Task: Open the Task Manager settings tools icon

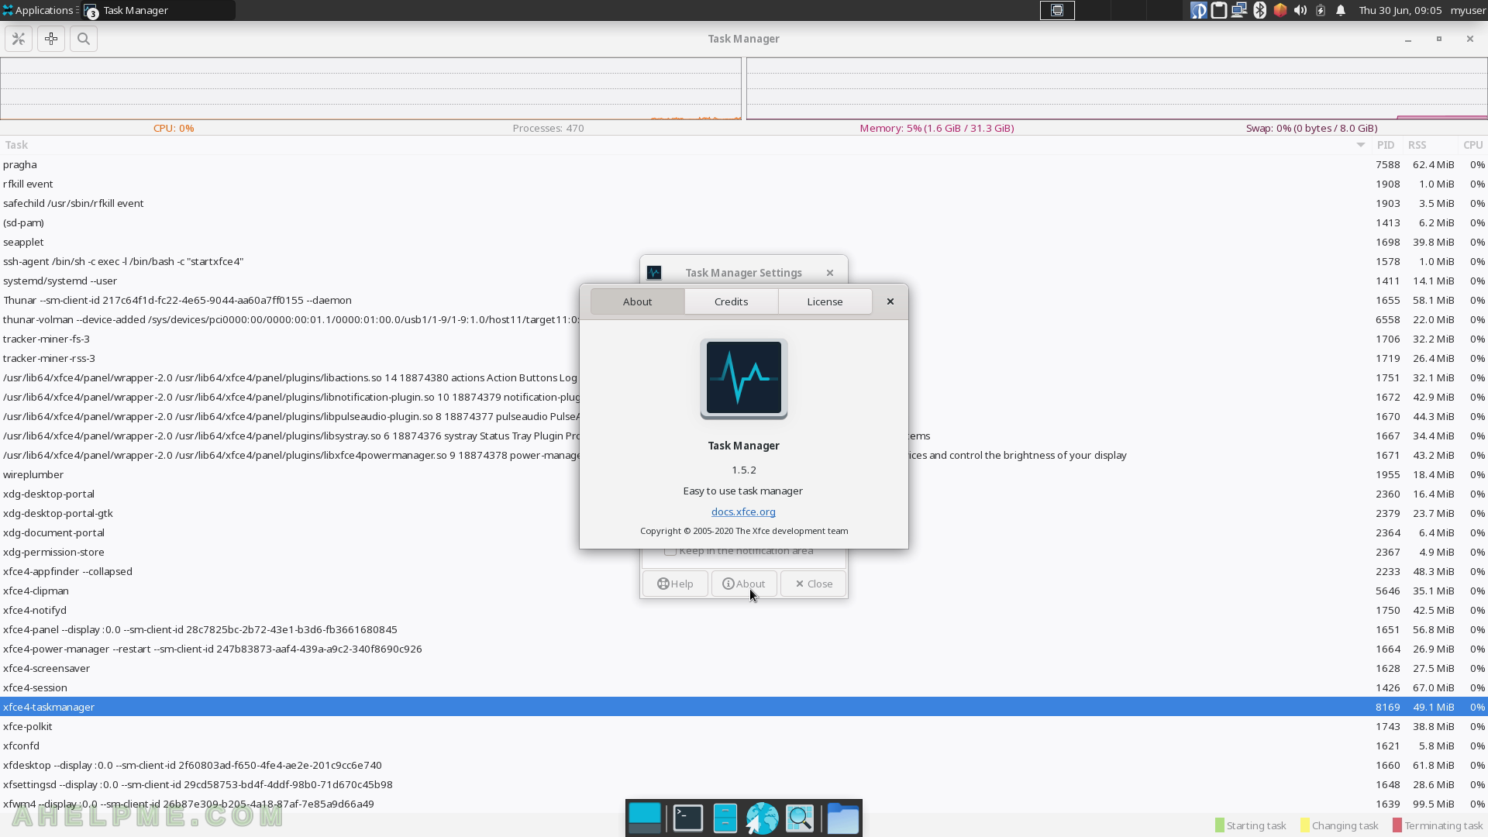Action: [x=19, y=39]
